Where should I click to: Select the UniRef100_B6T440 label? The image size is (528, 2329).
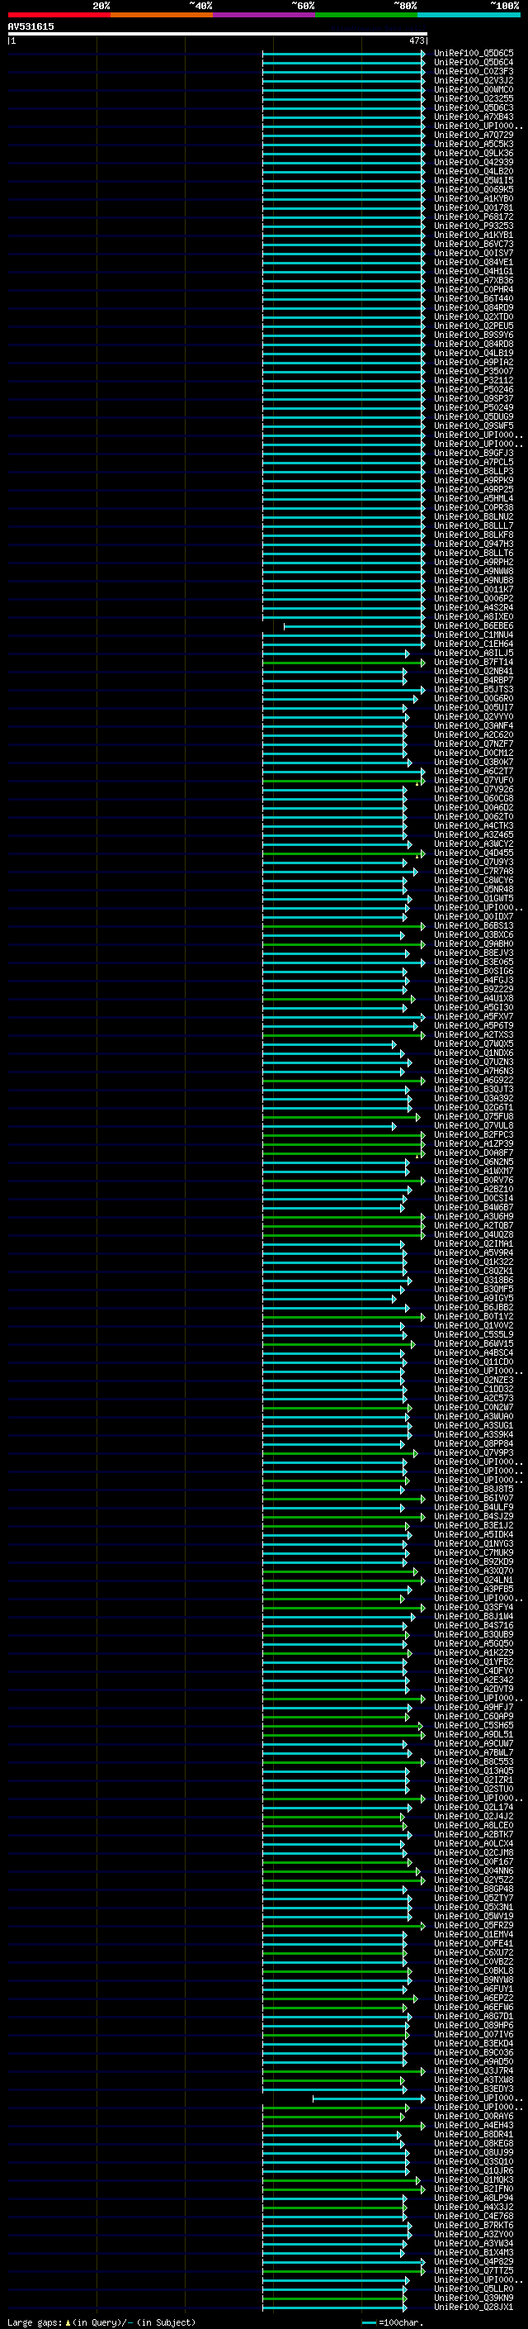[474, 298]
